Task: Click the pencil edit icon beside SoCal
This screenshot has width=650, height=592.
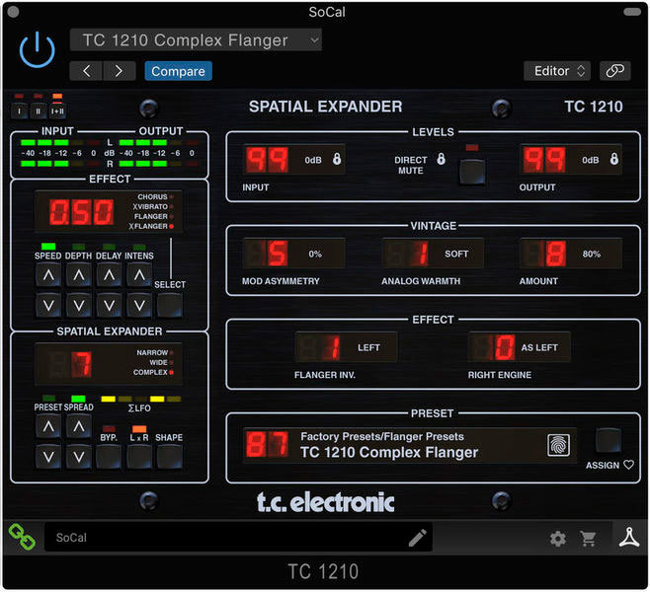Action: click(x=417, y=538)
